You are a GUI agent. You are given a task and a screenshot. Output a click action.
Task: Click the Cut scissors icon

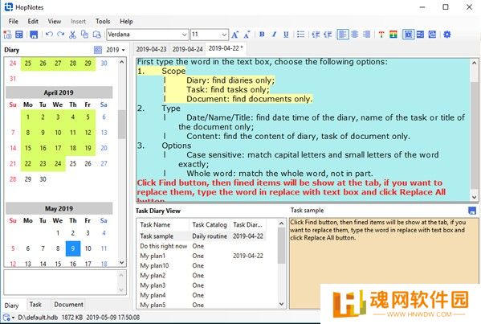coord(72,35)
